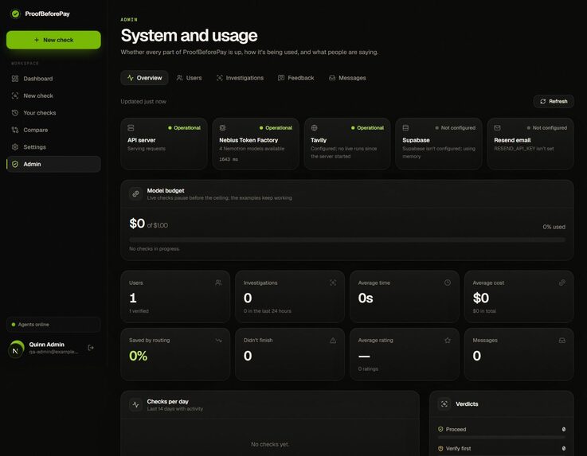
Task: Open the Compare page
Action: click(x=53, y=130)
